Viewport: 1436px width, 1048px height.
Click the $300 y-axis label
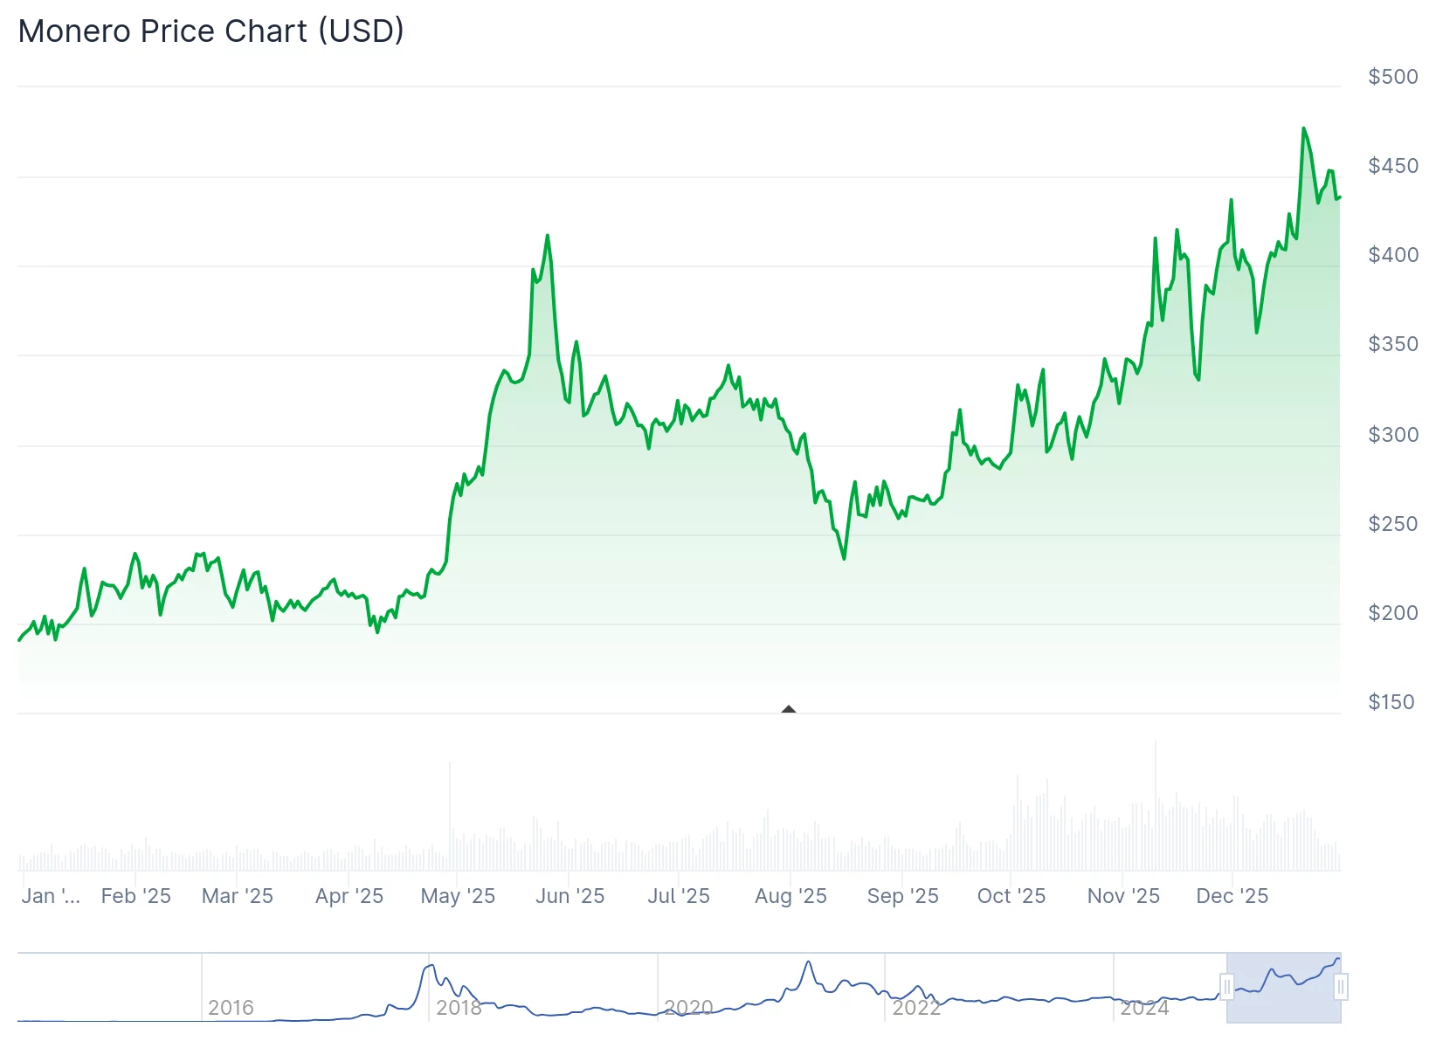click(x=1392, y=435)
